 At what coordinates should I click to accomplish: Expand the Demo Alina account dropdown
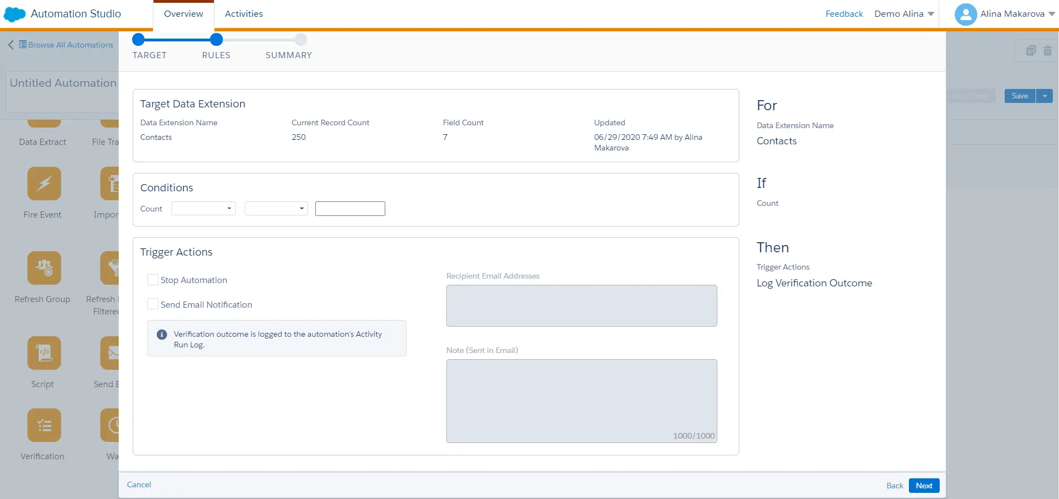(904, 14)
